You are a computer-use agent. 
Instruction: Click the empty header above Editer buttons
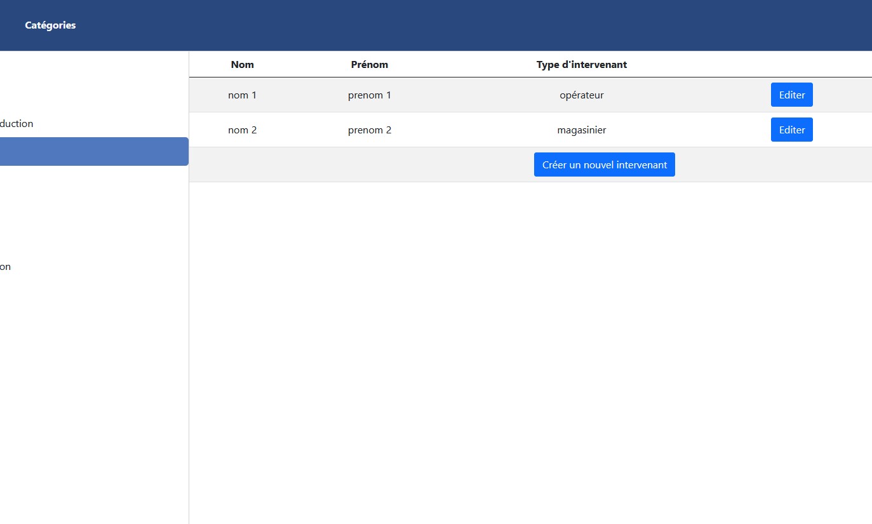791,65
